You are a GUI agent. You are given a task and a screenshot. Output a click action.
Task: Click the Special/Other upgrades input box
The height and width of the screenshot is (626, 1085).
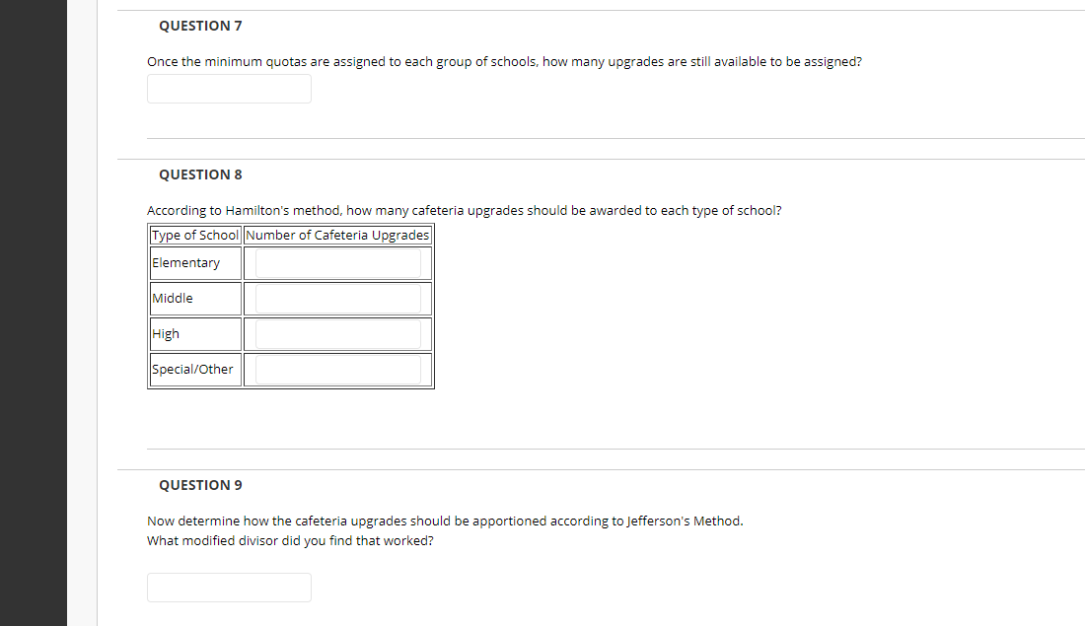tap(336, 369)
